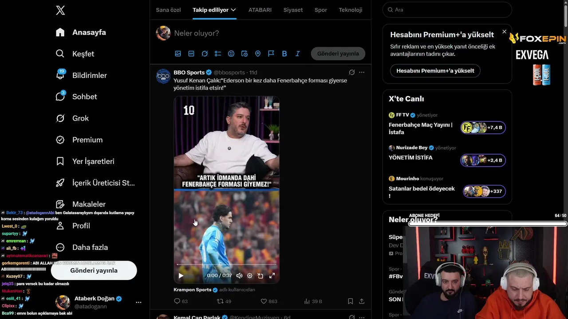Click Nurizade Bey host name
The width and height of the screenshot is (568, 319).
(412, 148)
